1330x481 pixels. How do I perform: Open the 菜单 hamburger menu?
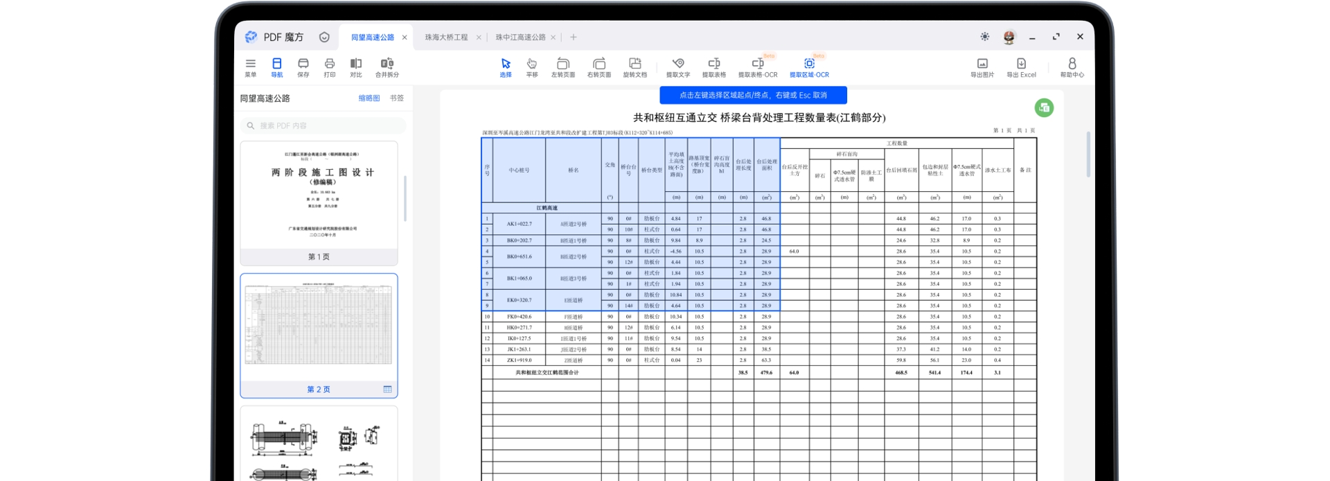click(x=251, y=67)
